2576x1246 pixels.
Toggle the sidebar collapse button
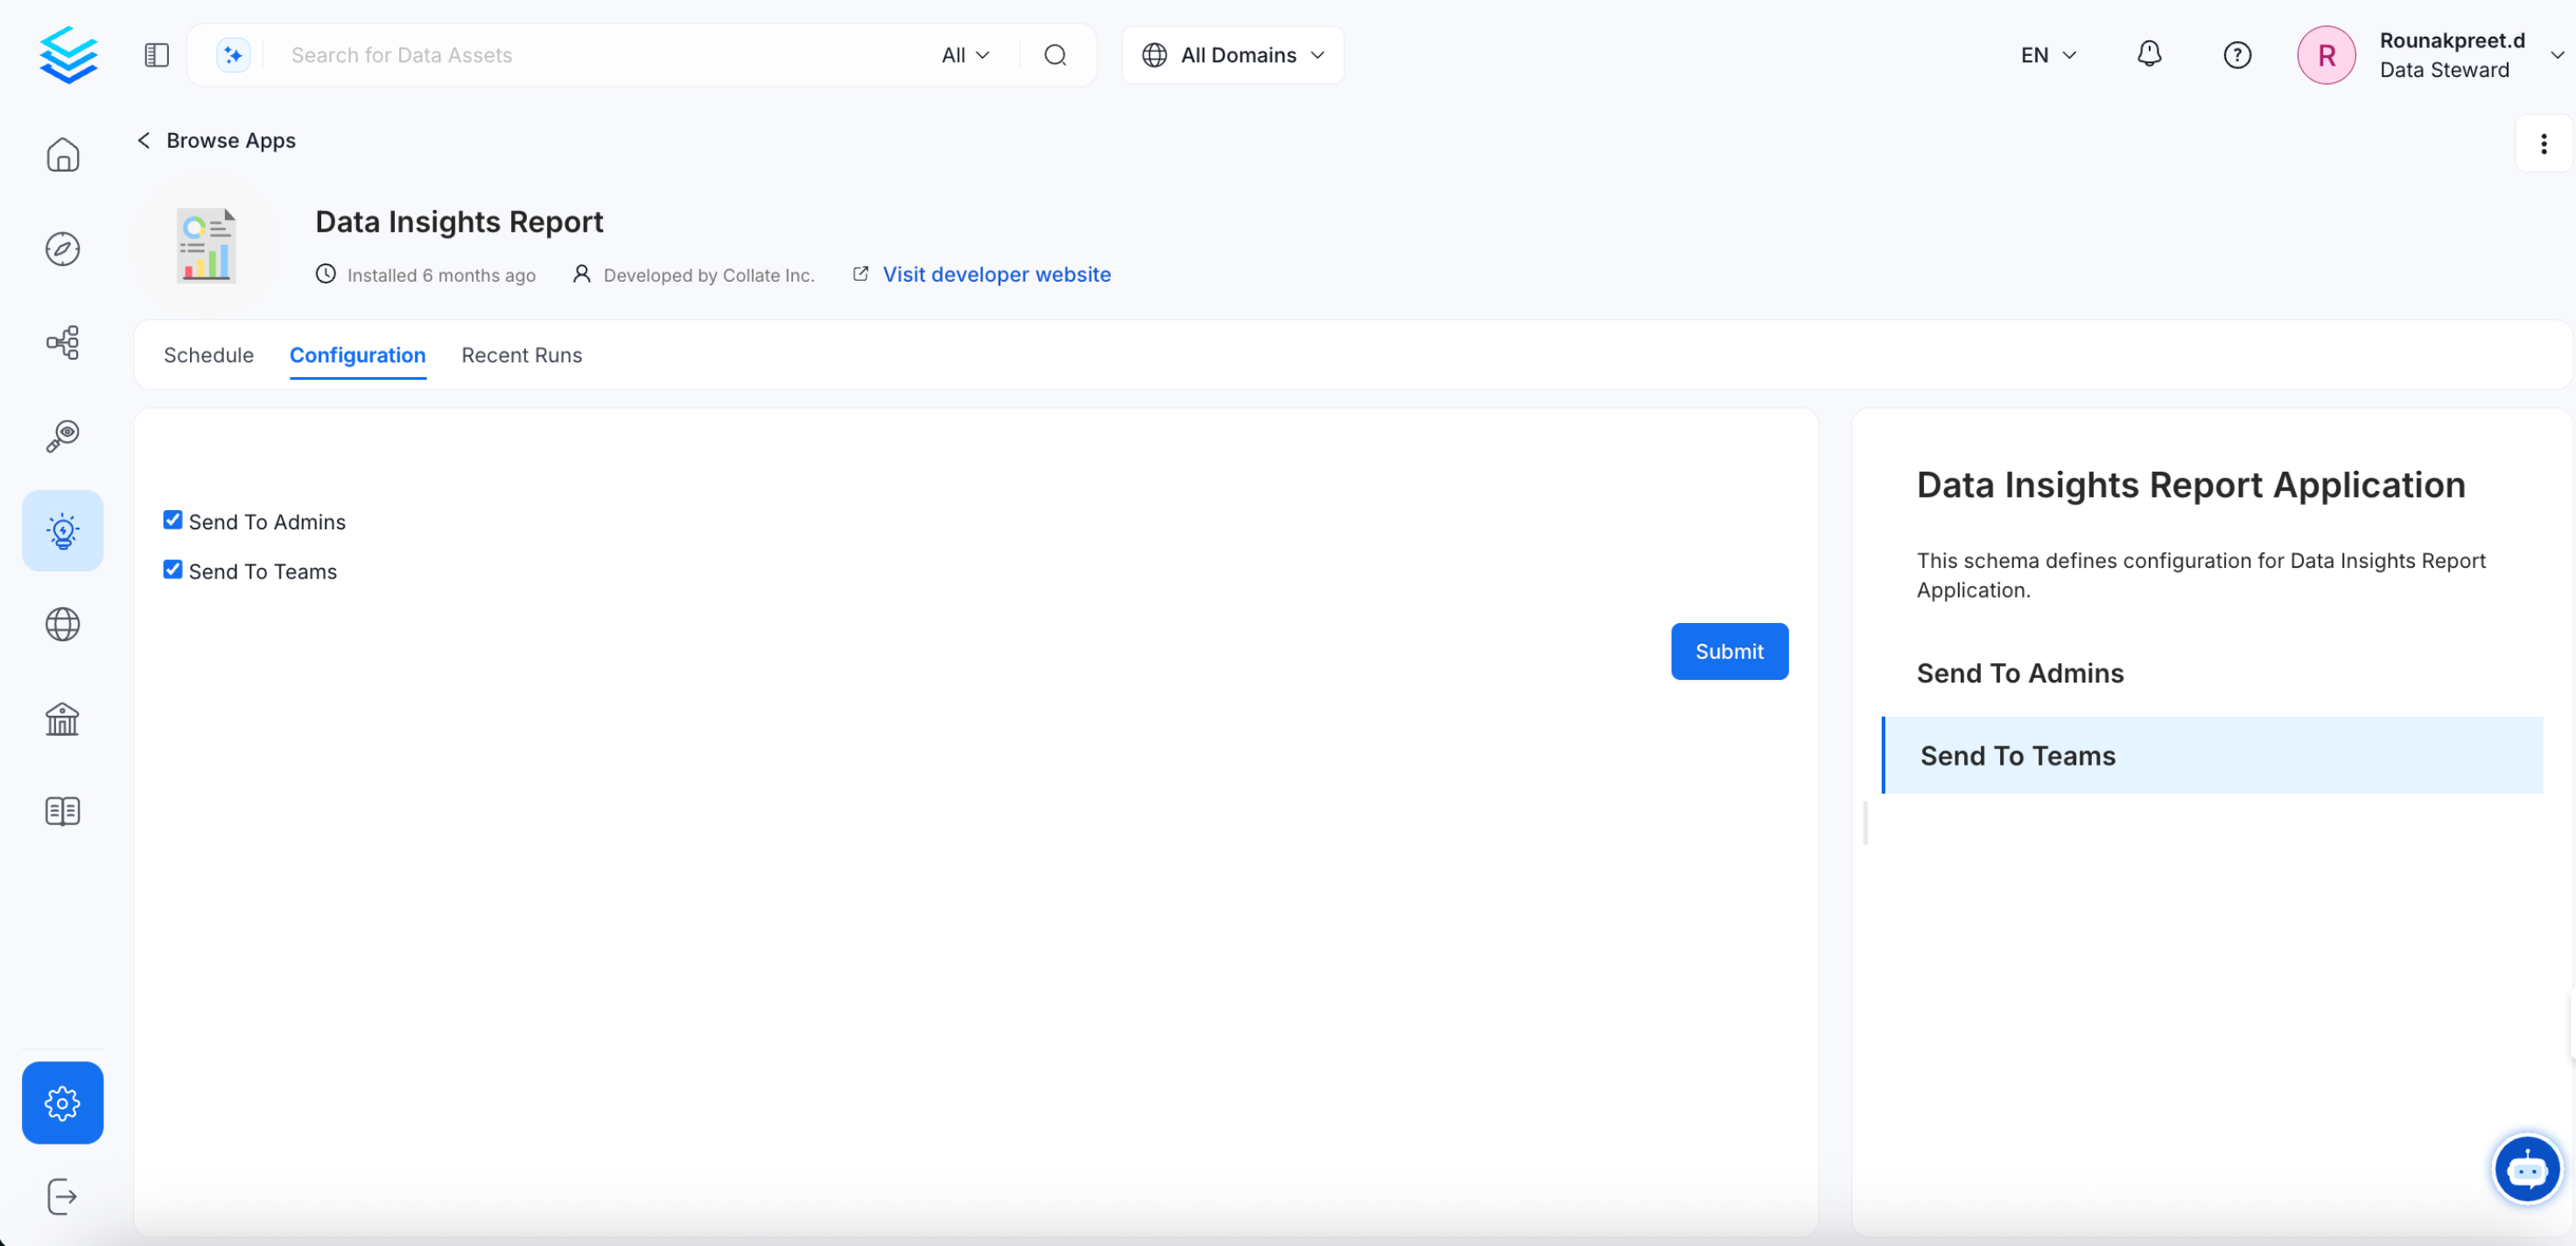coord(157,55)
